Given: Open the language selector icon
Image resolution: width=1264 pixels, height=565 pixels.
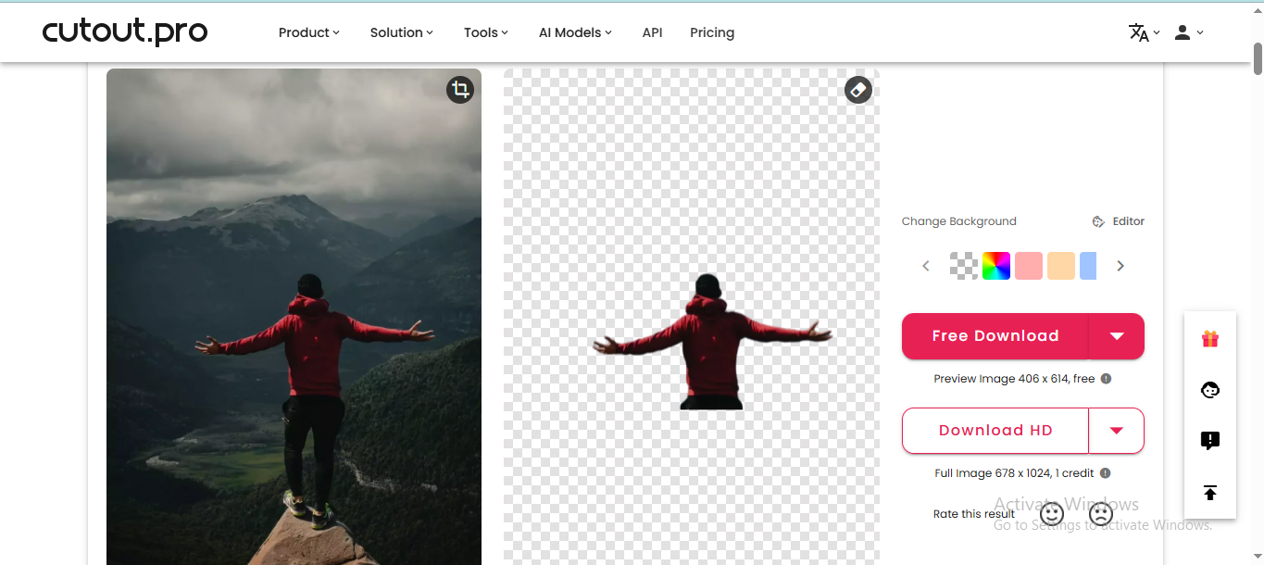Looking at the screenshot, I should (x=1140, y=31).
